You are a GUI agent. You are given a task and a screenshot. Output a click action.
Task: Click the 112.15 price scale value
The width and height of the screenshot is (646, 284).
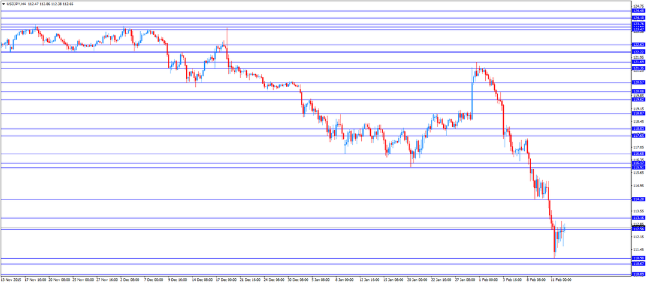click(x=639, y=237)
